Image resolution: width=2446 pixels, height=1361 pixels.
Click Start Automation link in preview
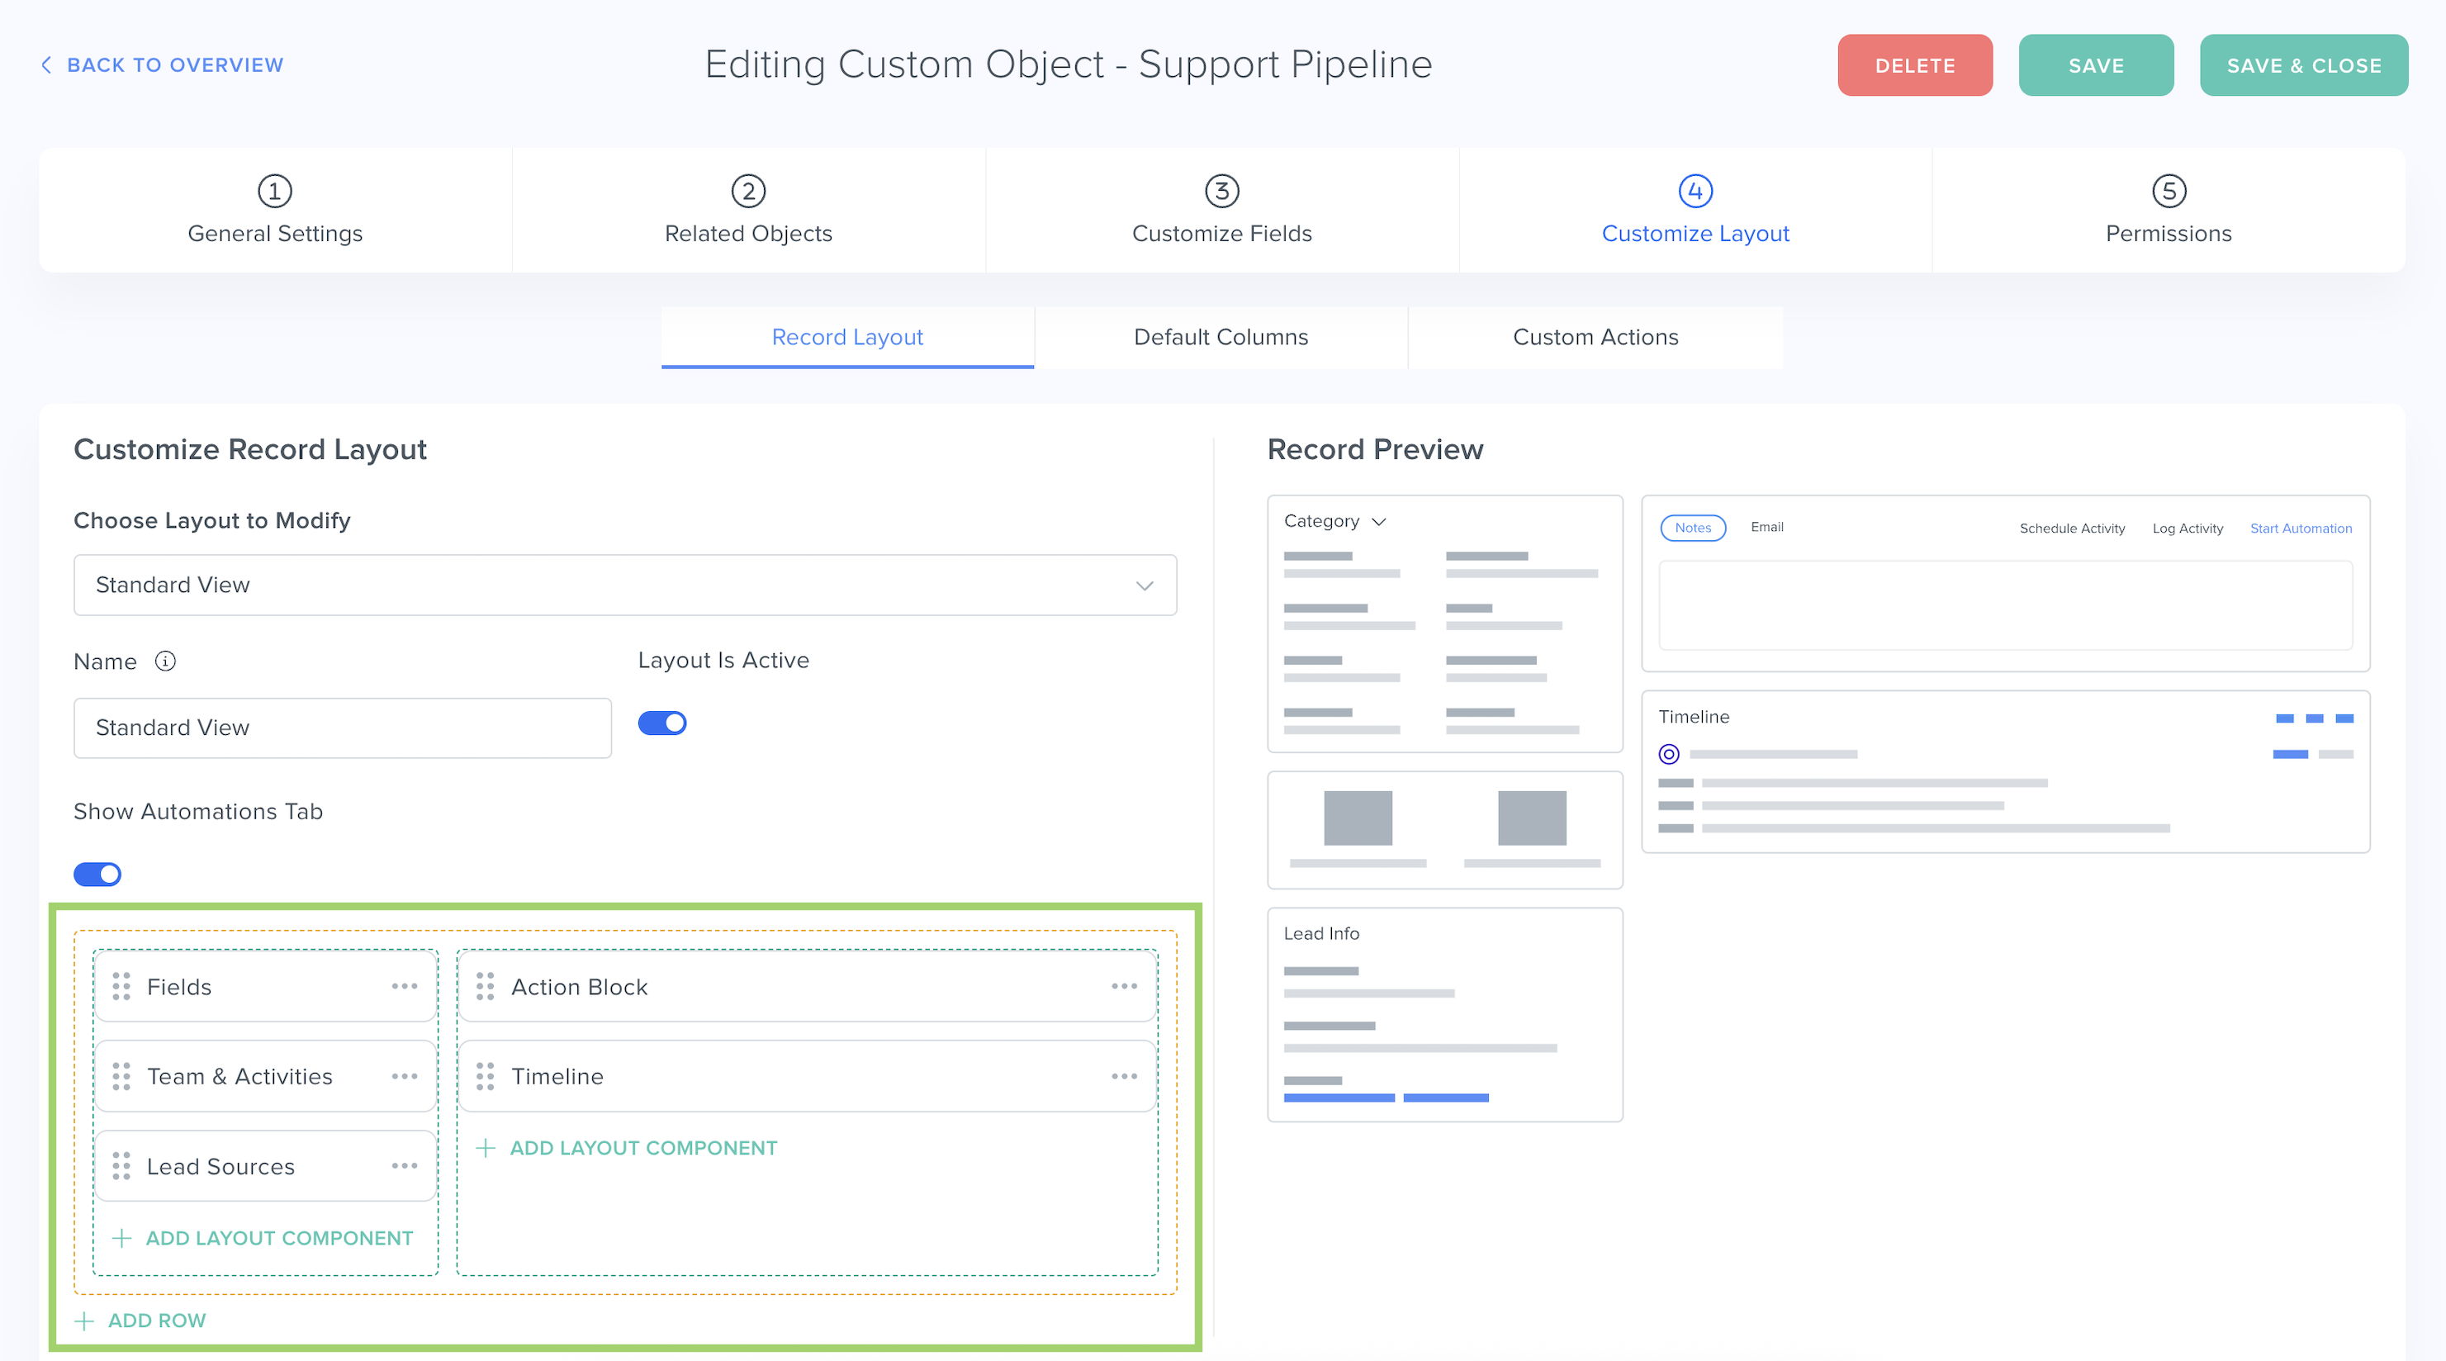point(2301,528)
